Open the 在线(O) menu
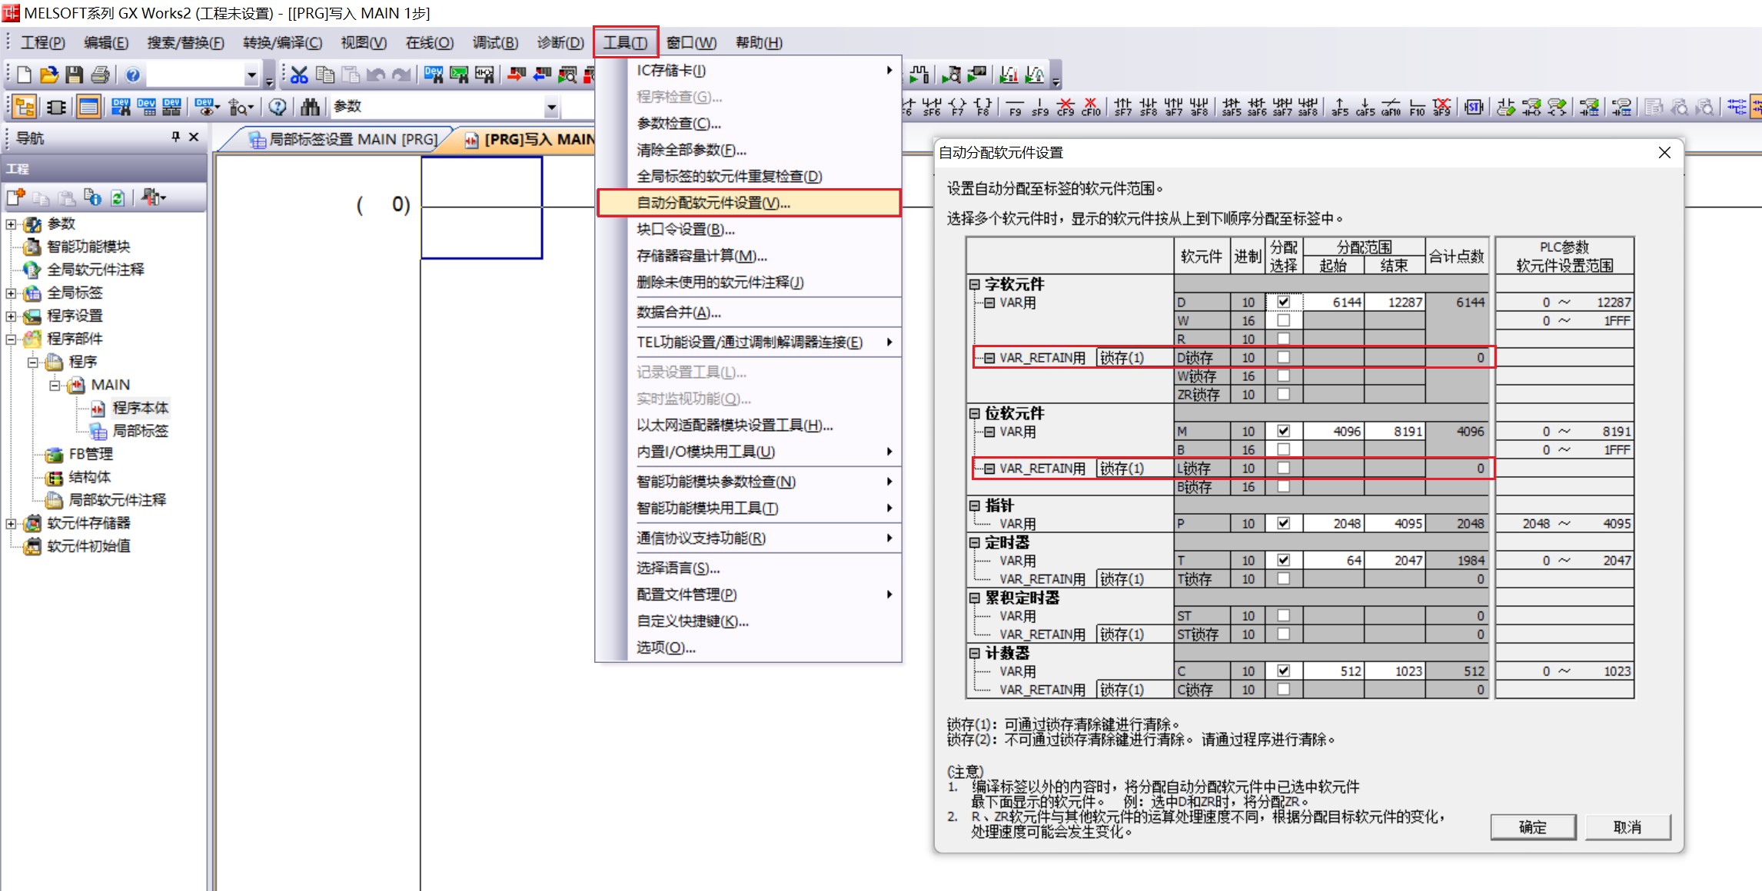Screen dimensions: 1762x891 tap(429, 42)
